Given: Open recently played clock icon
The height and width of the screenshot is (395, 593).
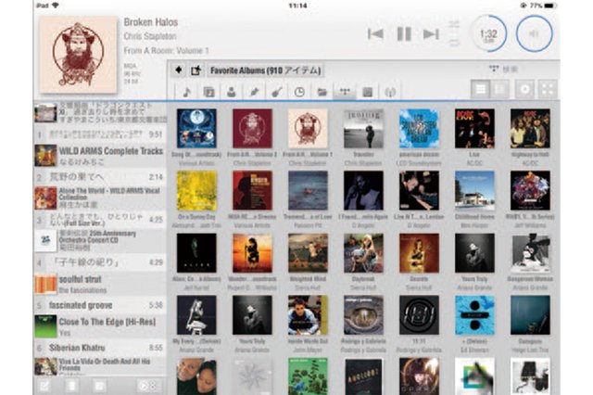Looking at the screenshot, I should pos(299,92).
